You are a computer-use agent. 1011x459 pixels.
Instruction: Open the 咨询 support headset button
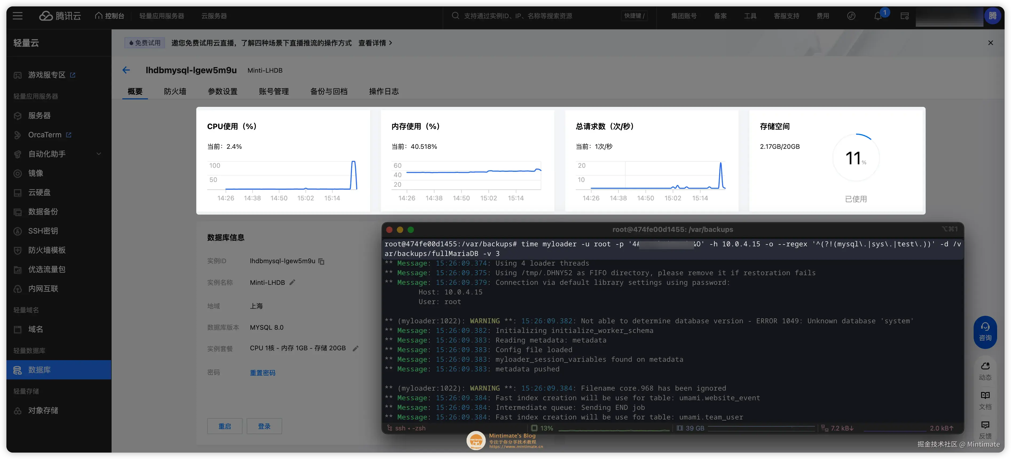(985, 332)
